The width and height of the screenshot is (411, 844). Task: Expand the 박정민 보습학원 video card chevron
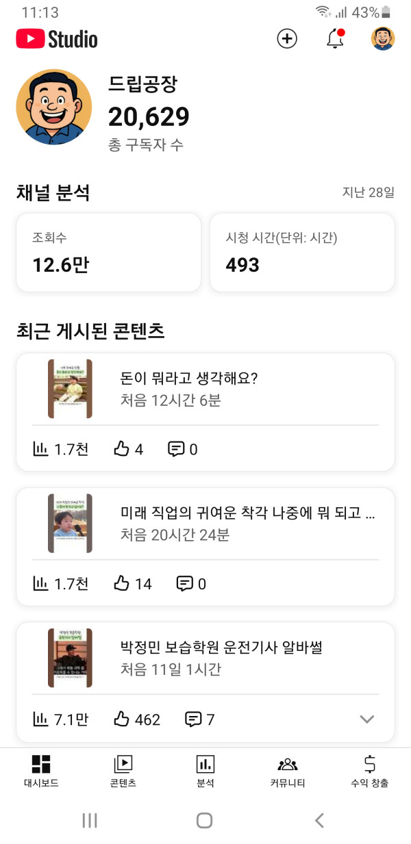point(367,719)
